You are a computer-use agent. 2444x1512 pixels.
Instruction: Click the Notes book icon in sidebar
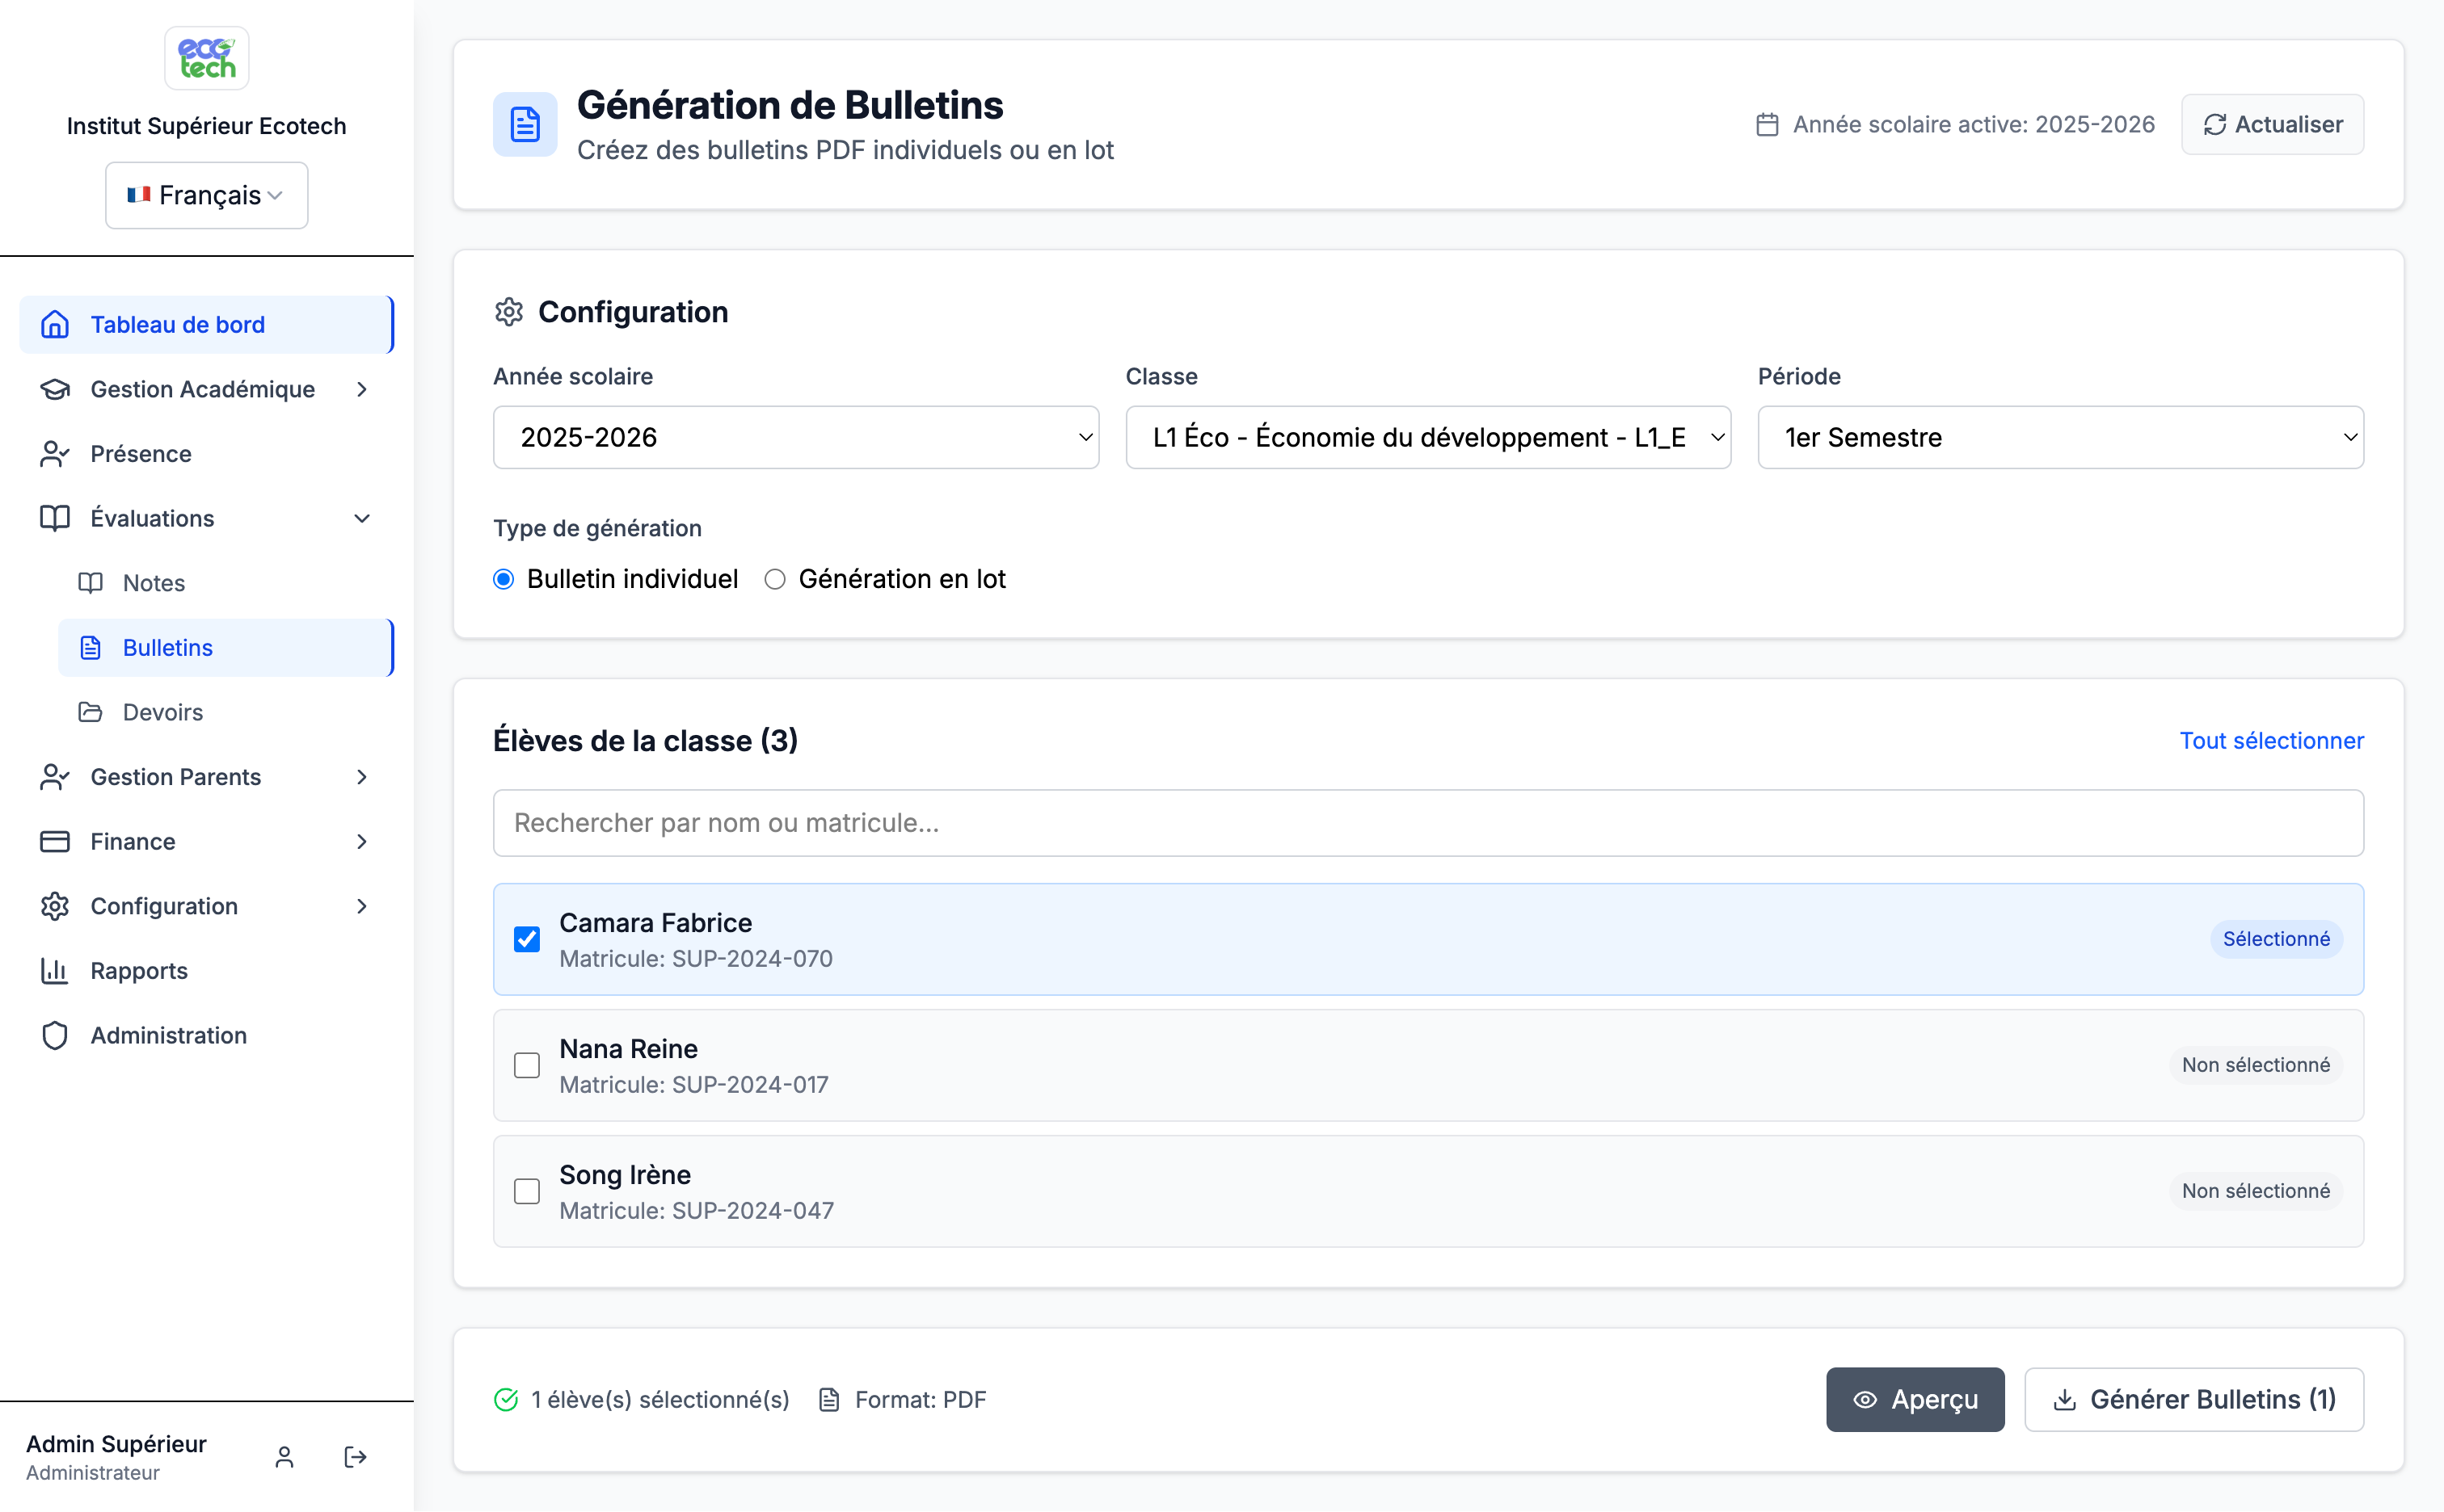click(x=91, y=582)
